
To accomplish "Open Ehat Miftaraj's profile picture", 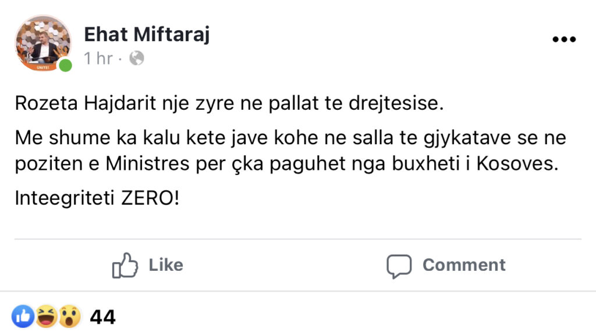I will [42, 42].
